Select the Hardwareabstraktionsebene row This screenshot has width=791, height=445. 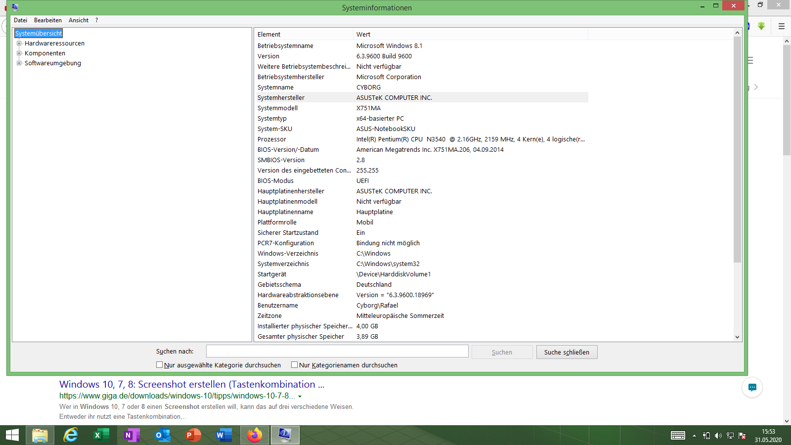pos(421,295)
